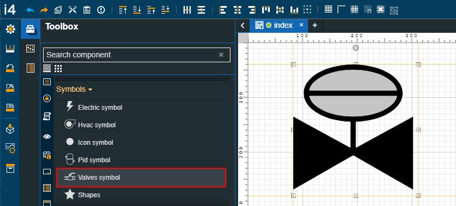Click the chart with gear sidebar icon
This screenshot has width=456, height=206.
pos(10,148)
